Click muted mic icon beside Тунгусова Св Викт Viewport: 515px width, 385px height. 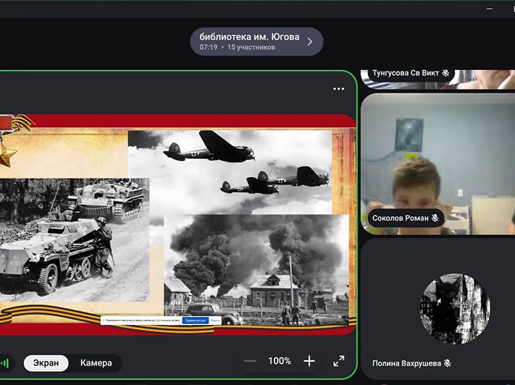(446, 73)
